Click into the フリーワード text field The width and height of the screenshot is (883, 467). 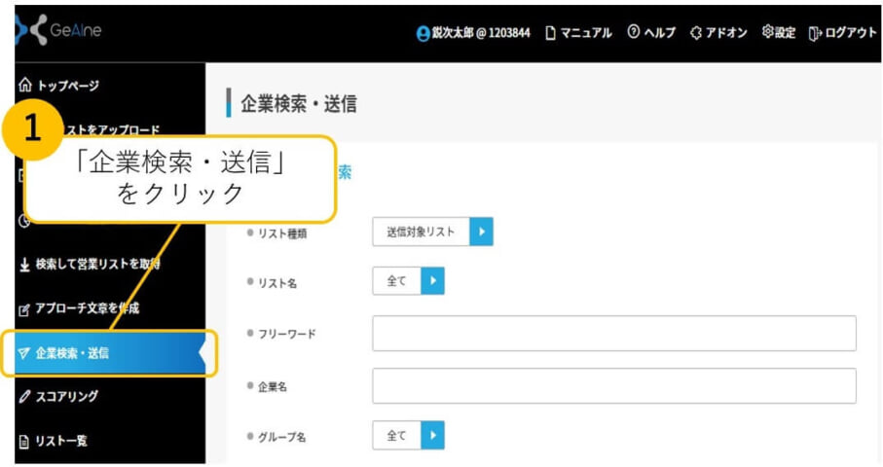[613, 334]
